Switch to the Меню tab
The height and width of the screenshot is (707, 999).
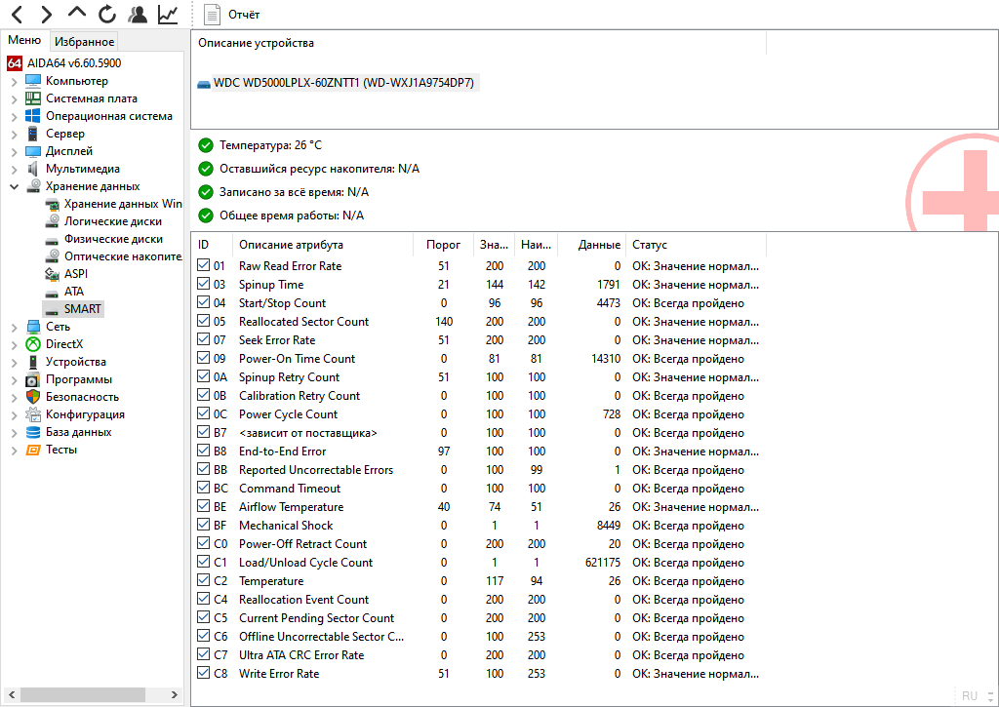[24, 40]
